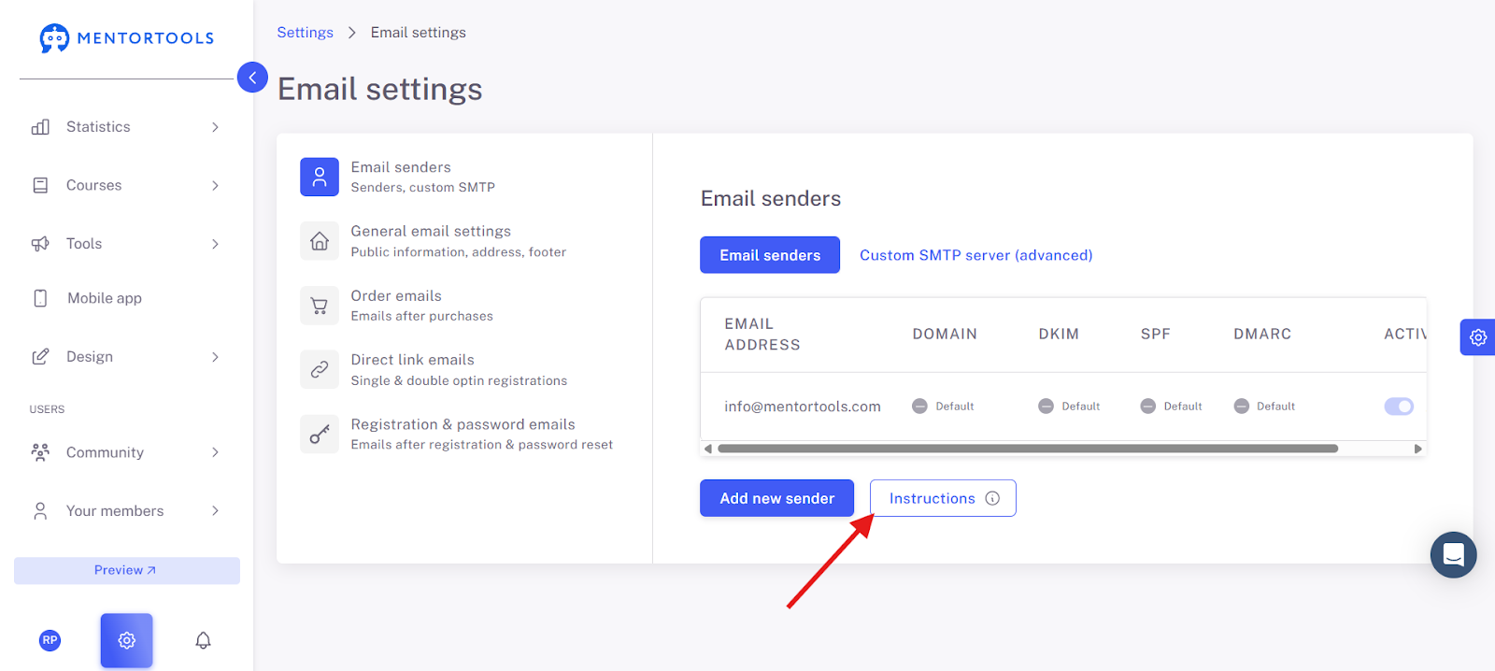Click the horizontal scrollbar under senders table
The image size is (1495, 671).
1028,449
